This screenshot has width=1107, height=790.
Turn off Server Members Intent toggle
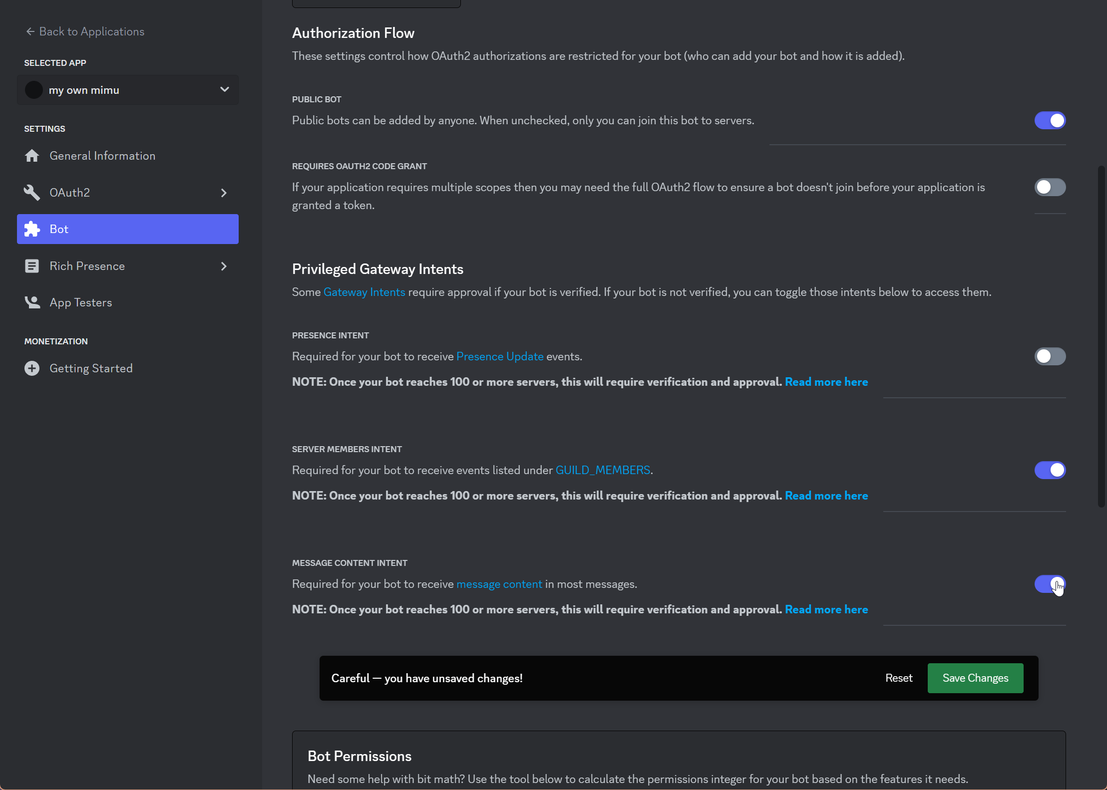(x=1050, y=470)
